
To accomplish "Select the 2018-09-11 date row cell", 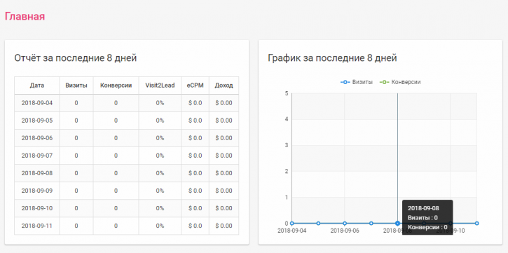I will coord(37,226).
